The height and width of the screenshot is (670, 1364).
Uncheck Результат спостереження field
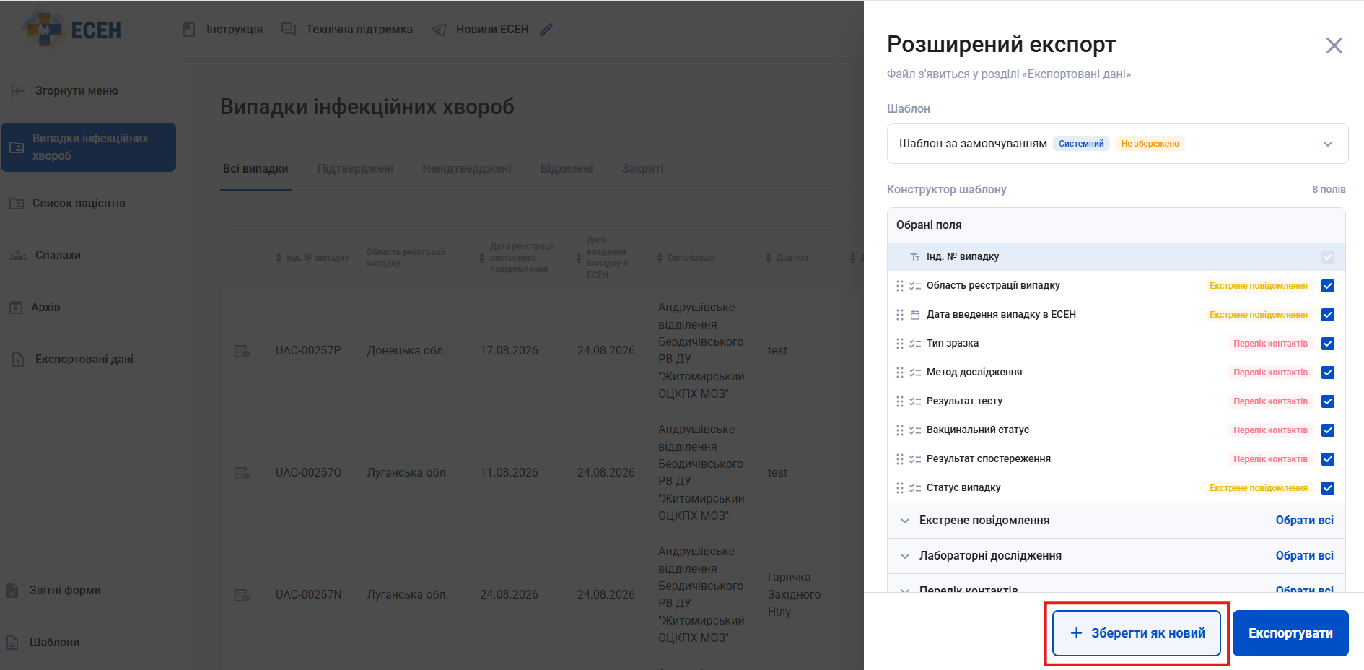(x=1328, y=459)
